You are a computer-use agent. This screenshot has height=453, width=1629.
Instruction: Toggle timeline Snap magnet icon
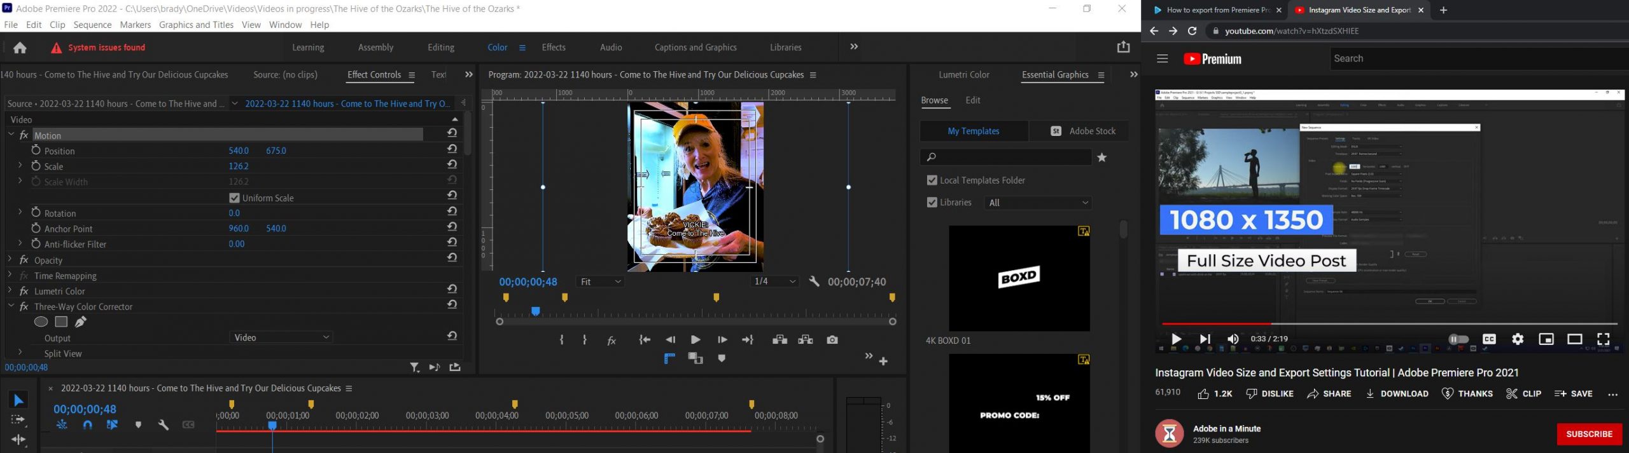88,424
